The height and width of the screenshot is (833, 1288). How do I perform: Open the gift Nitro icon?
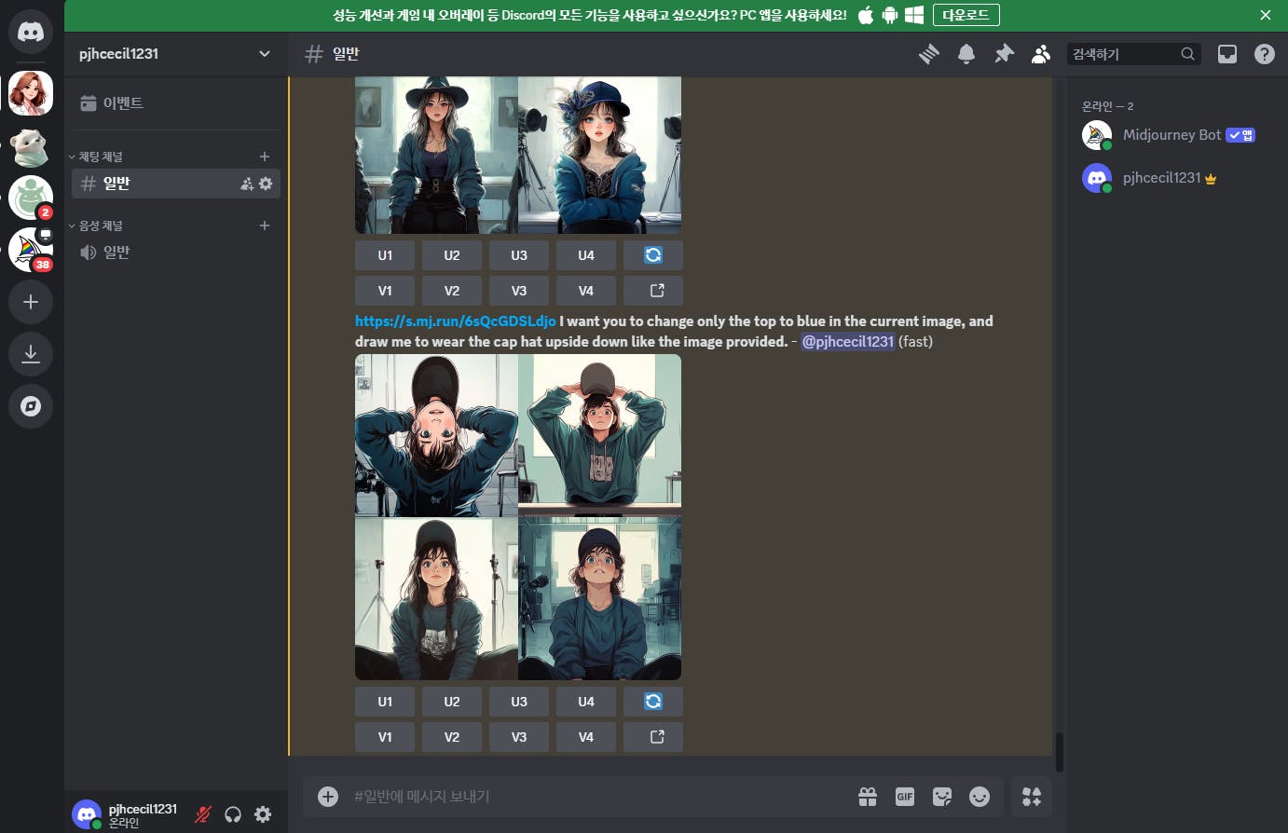(868, 797)
